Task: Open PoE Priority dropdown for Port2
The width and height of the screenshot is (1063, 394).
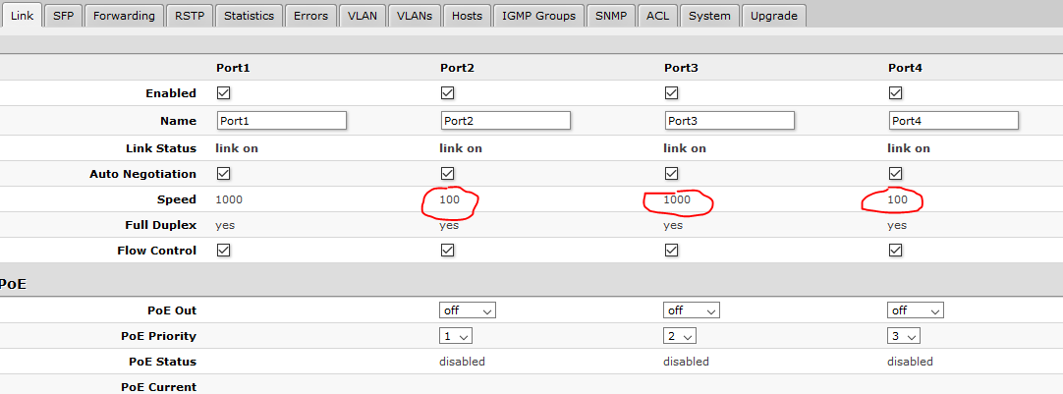Action: click(457, 336)
